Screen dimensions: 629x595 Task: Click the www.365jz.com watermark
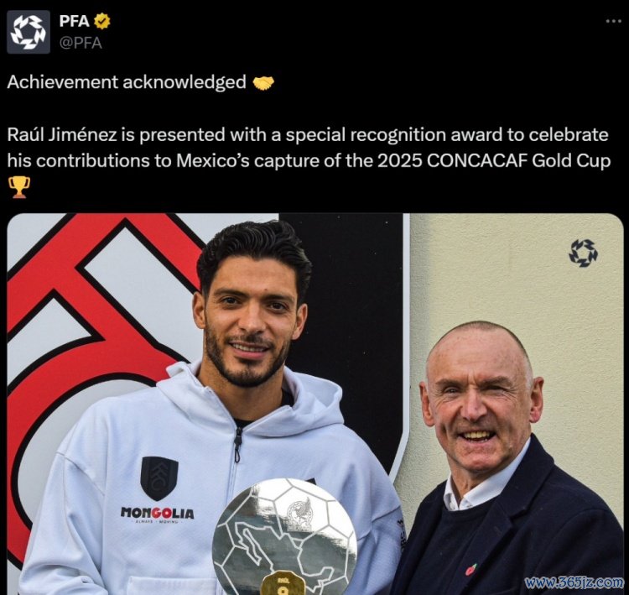(x=574, y=582)
